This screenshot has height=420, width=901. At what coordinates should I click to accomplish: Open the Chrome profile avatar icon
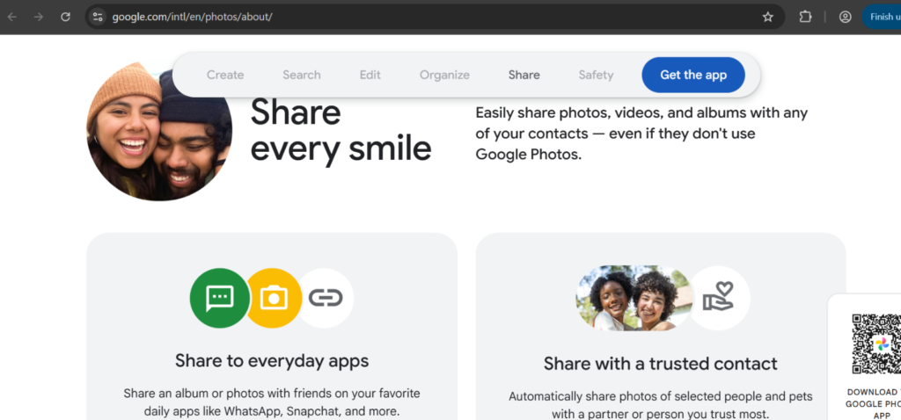[845, 17]
